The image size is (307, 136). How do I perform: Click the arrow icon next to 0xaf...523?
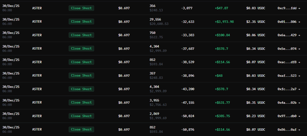pyautogui.click(x=299, y=75)
